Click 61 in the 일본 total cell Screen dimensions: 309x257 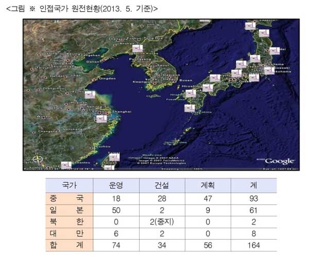pyautogui.click(x=253, y=210)
